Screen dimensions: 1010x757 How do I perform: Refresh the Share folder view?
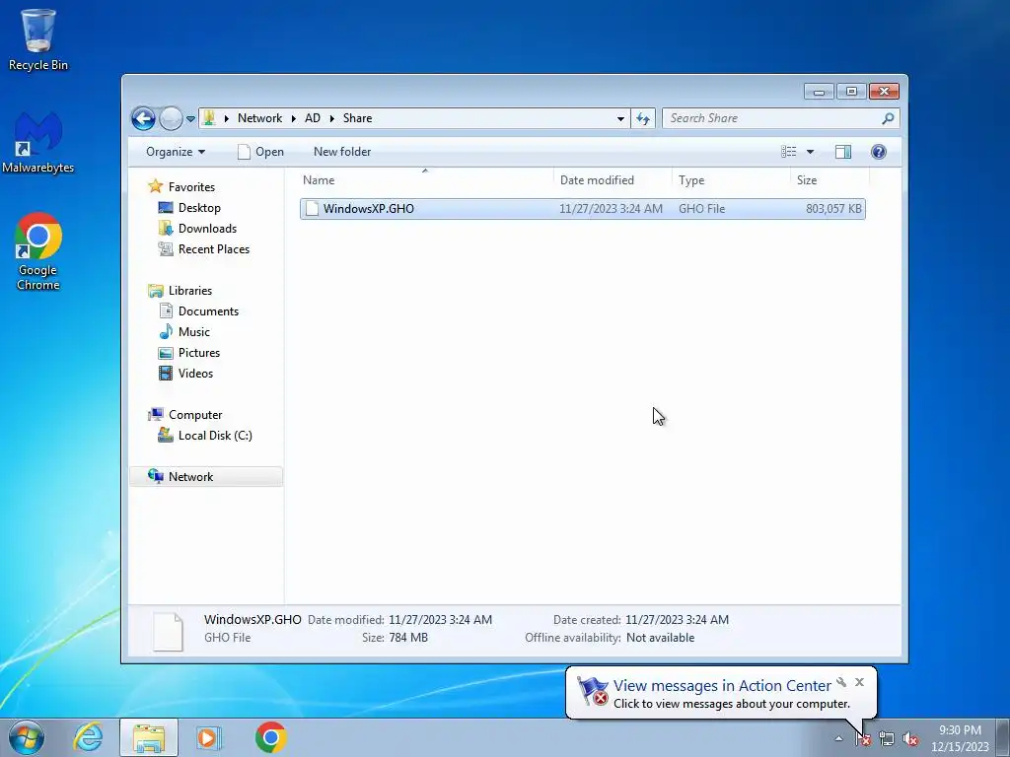(643, 118)
